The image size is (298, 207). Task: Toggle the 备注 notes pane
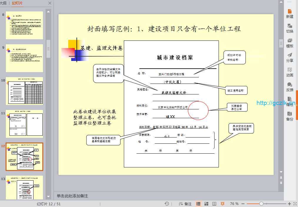[x=185, y=204]
